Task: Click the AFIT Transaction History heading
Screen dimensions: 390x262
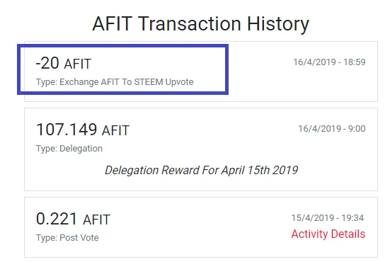Action: point(200,24)
